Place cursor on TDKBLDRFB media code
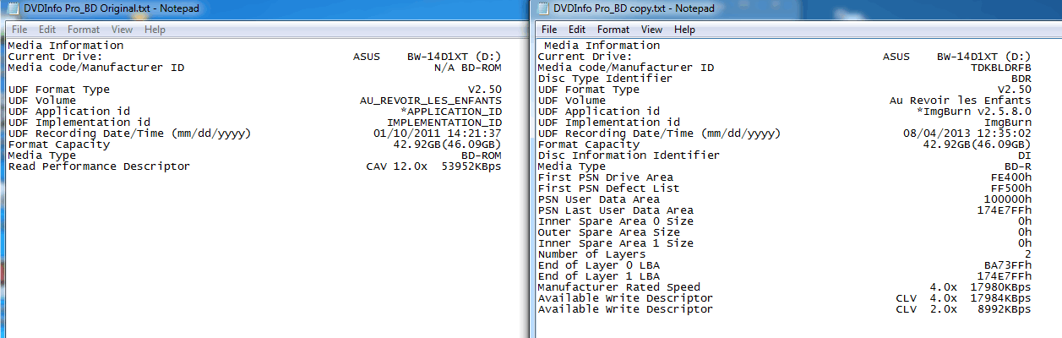The image size is (1062, 338). click(1001, 68)
